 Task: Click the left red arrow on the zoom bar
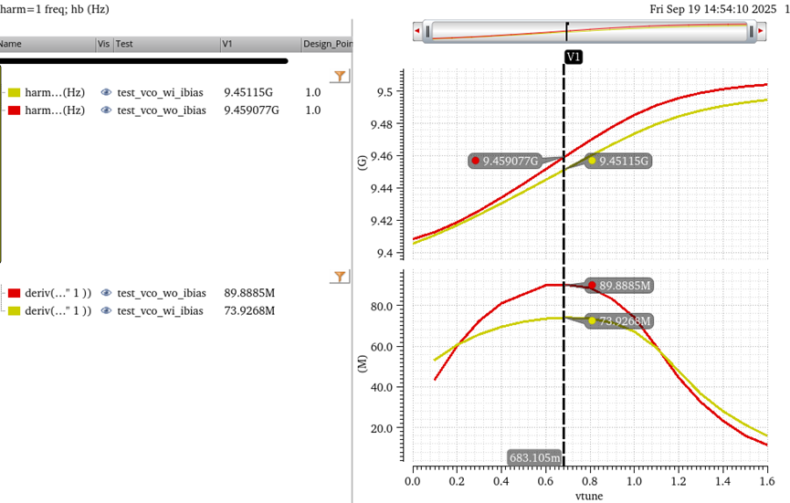click(x=418, y=32)
